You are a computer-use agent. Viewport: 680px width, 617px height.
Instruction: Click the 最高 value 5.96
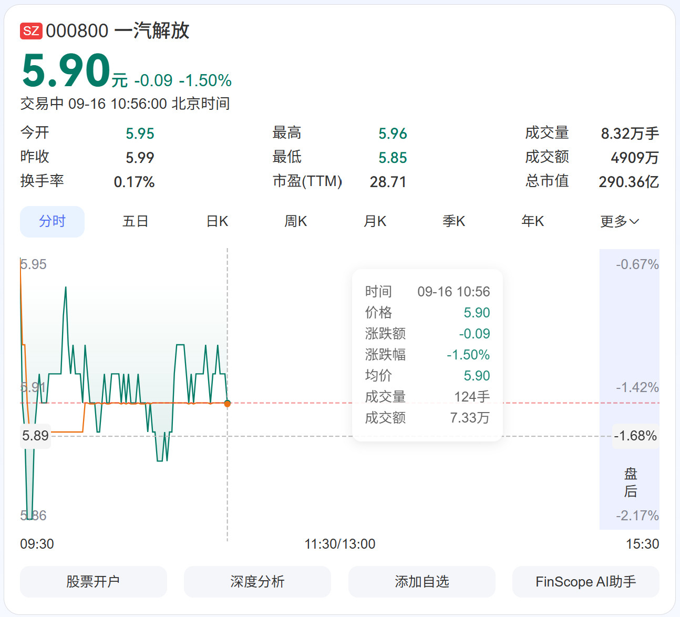coord(393,133)
